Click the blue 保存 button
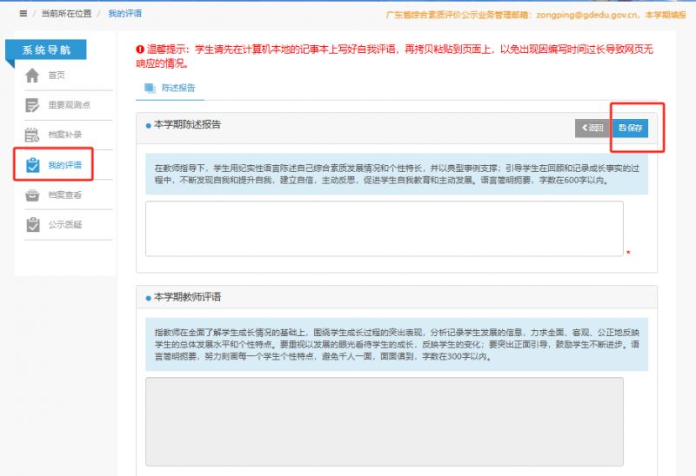696x476 pixels. coord(630,128)
